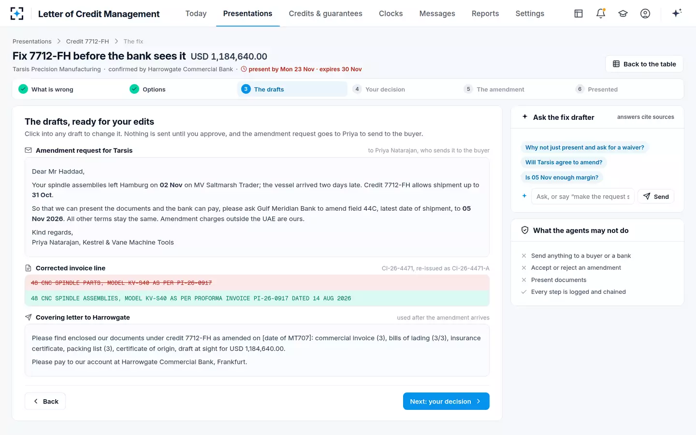Ask 'Why not just present and ask for a waiver?'
This screenshot has height=435, width=696.
[584, 147]
